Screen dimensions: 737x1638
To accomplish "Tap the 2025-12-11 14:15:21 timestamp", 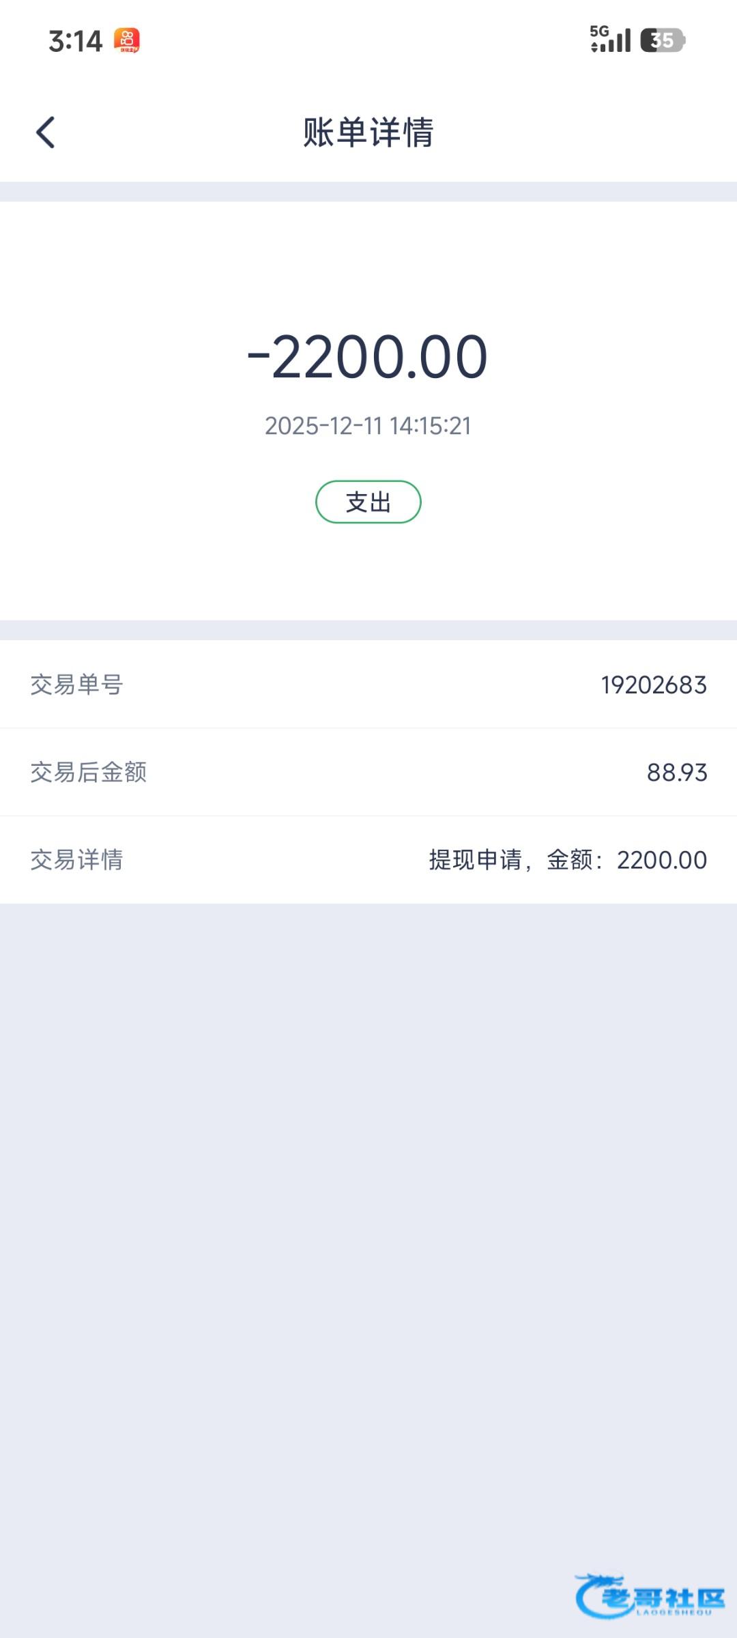I will pos(369,426).
